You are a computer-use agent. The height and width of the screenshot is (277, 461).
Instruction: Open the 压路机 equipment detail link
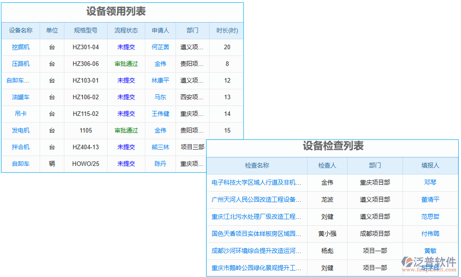[x=20, y=64]
